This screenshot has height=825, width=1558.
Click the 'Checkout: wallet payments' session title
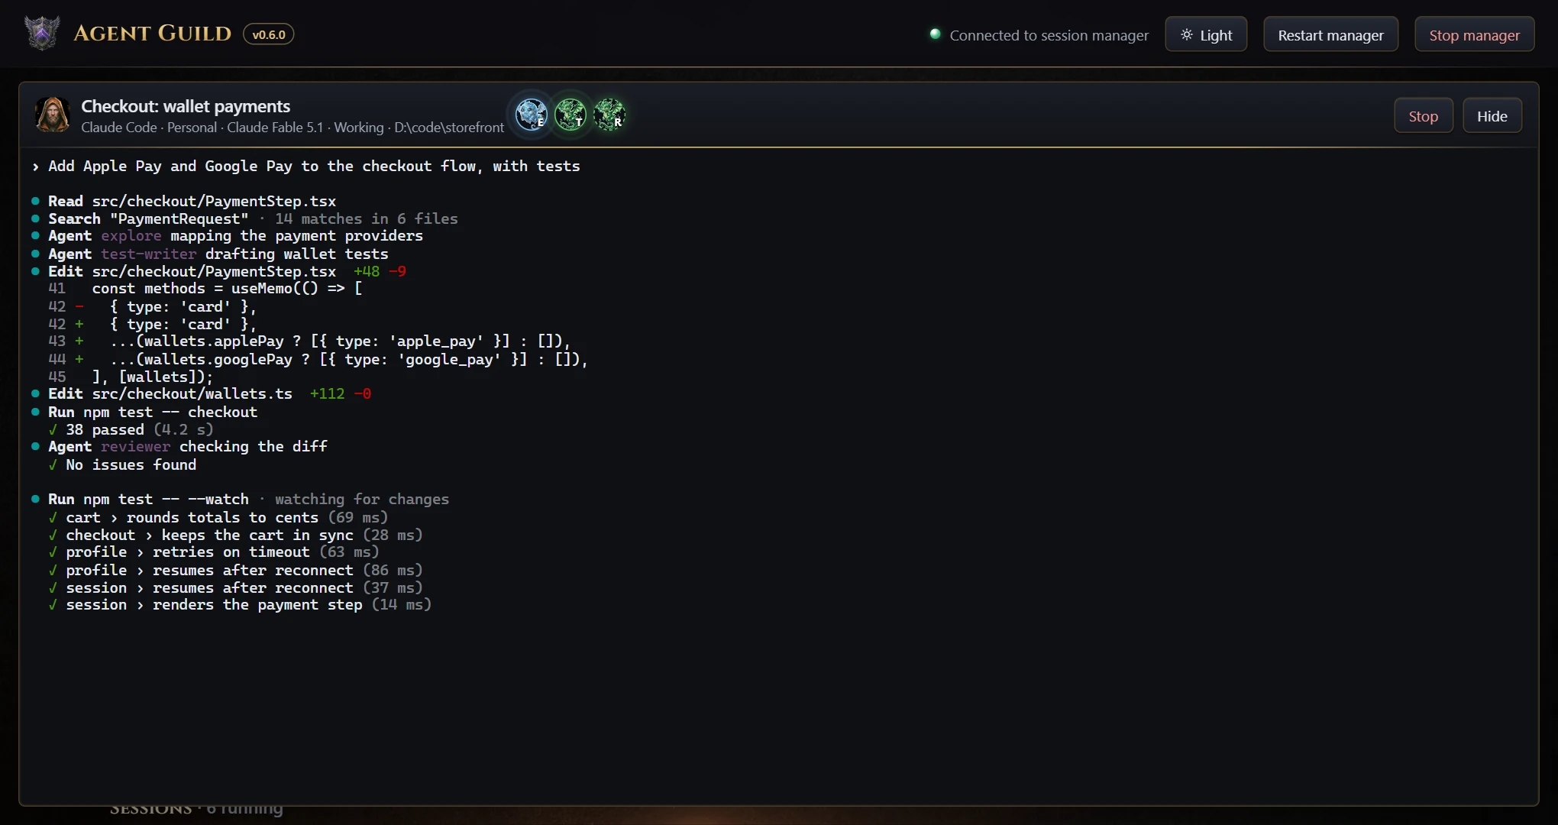pos(186,106)
